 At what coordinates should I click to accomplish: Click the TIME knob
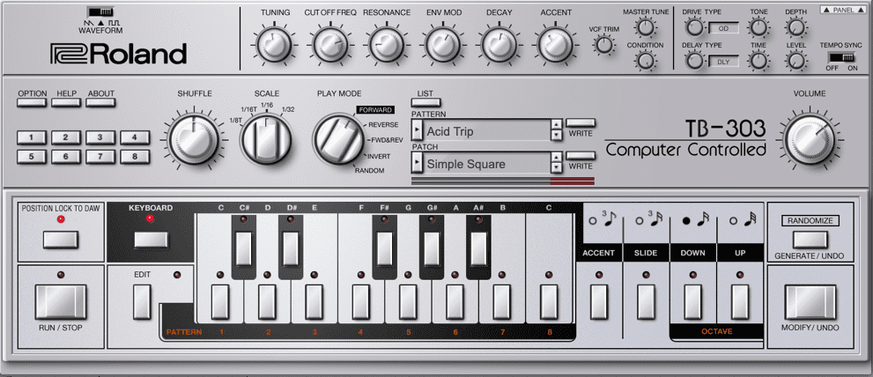tap(758, 60)
